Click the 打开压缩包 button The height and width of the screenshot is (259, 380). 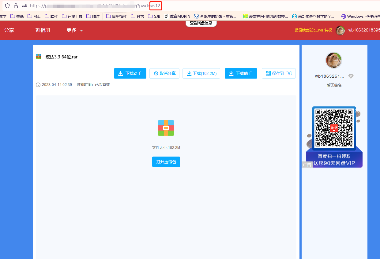pos(166,162)
